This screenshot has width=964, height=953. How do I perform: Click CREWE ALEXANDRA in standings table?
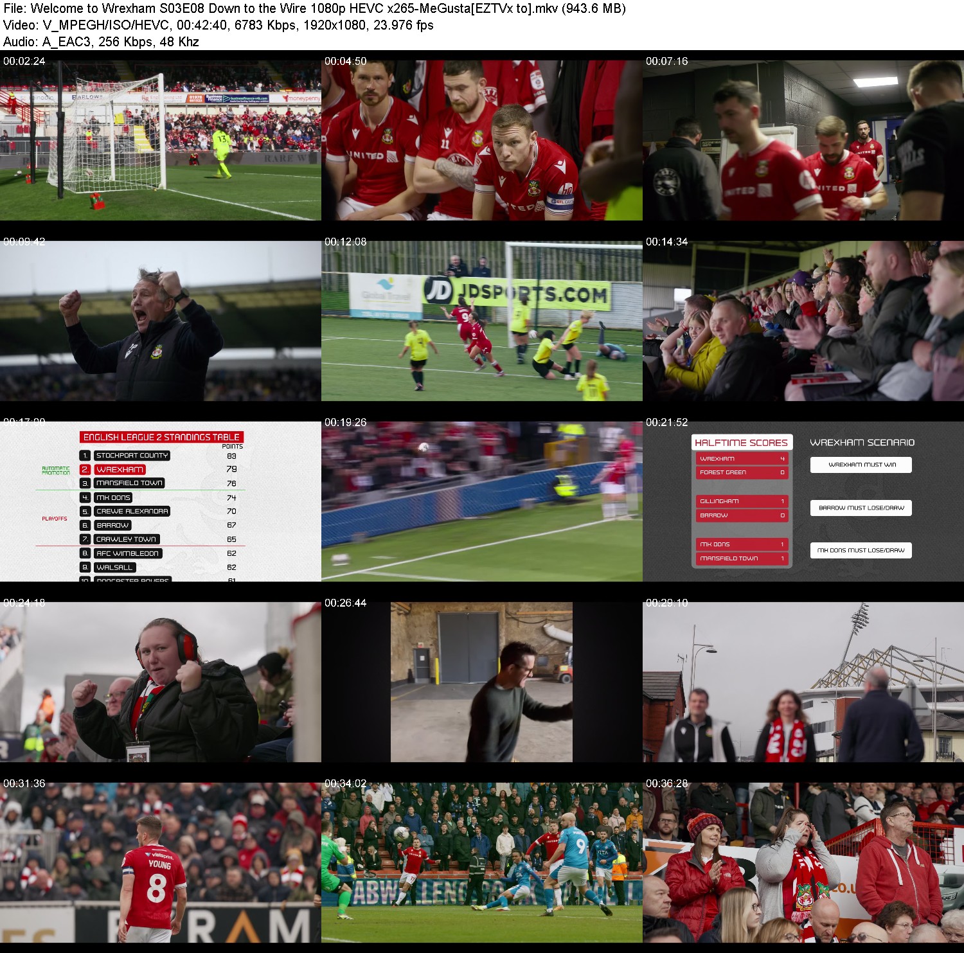132,512
